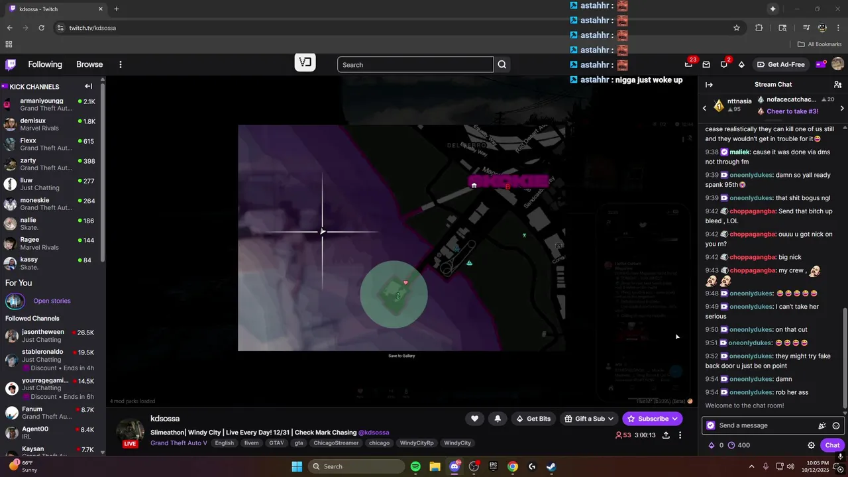Image resolution: width=848 pixels, height=477 pixels.
Task: Click the Stream Chat scrollbar
Action: [844, 358]
